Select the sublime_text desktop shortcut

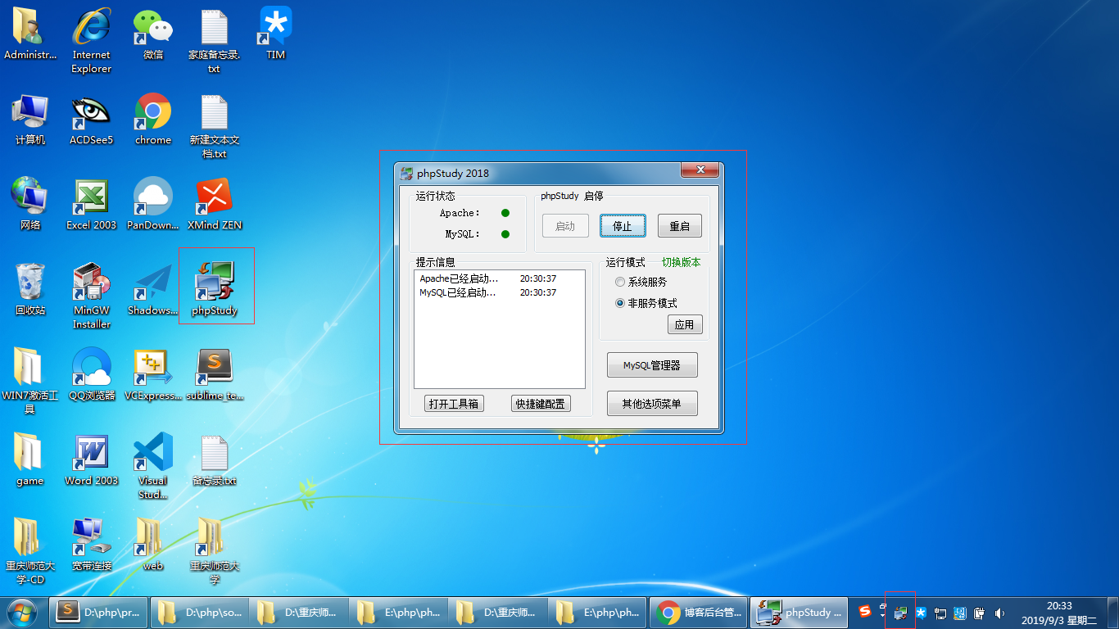(x=215, y=373)
